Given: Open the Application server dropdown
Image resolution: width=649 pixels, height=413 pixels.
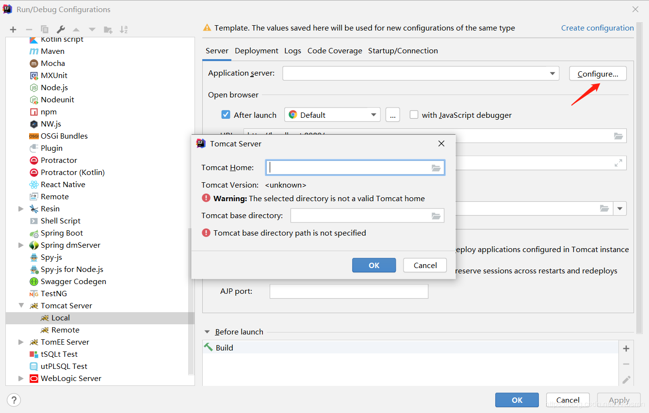Looking at the screenshot, I should (552, 74).
